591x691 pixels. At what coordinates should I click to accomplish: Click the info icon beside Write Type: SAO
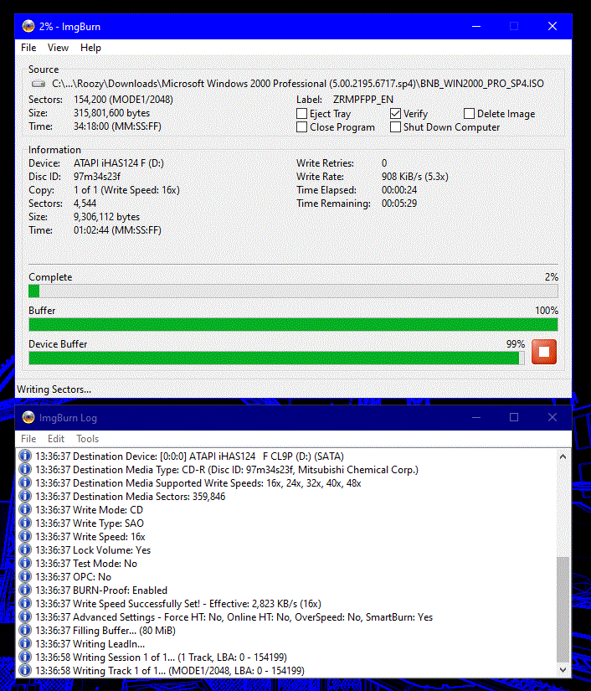26,523
